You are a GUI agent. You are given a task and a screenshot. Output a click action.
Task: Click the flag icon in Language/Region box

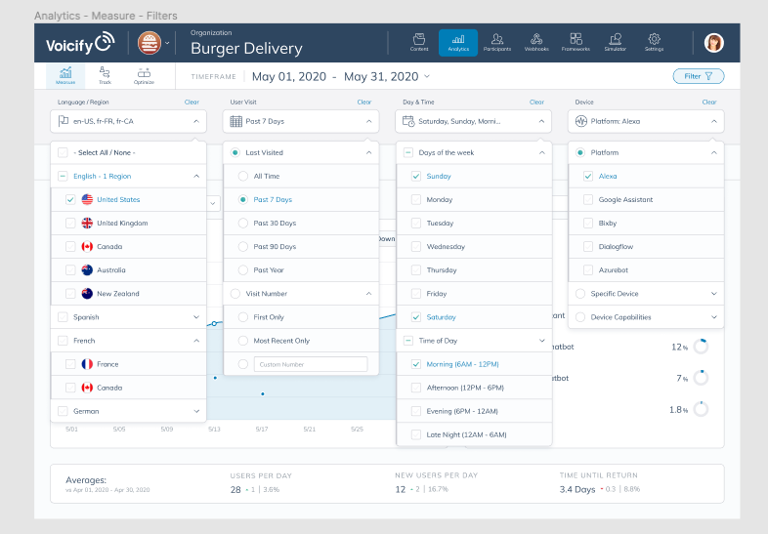pyautogui.click(x=64, y=121)
